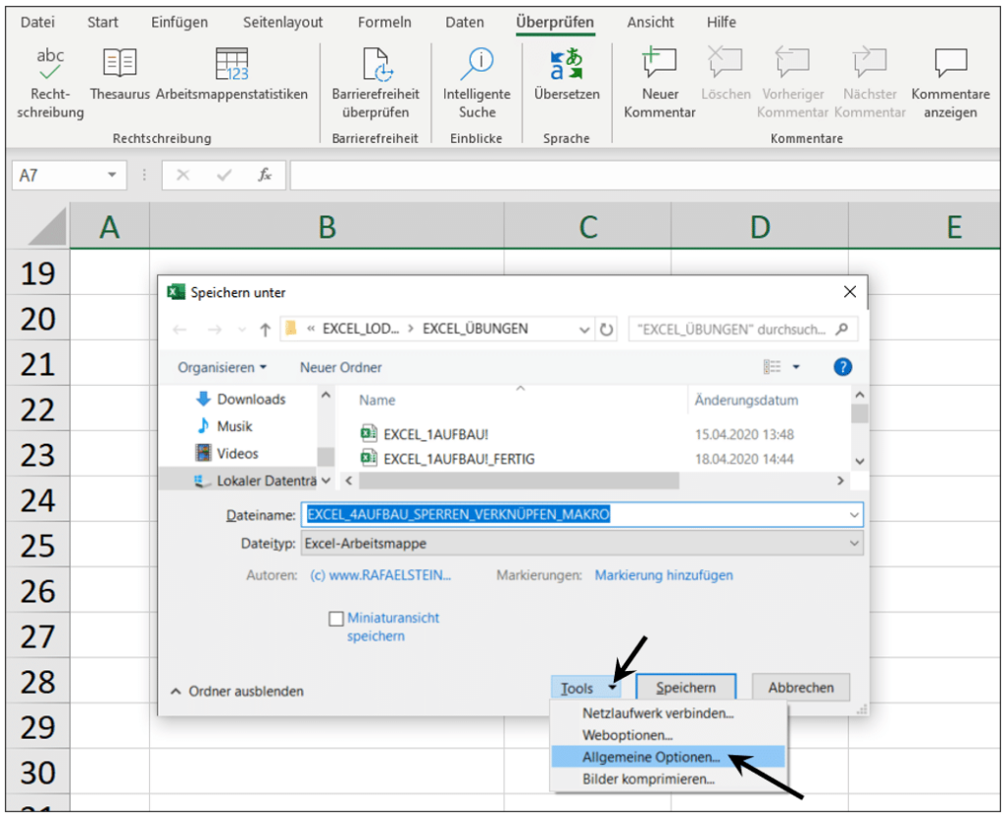Screen dimensions: 1004x818
Task: Switch to the Ansicht tab
Action: tap(651, 23)
